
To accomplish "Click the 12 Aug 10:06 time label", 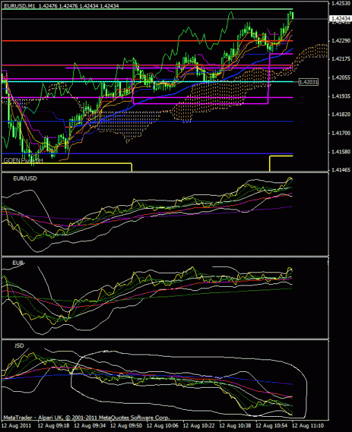I will pyautogui.click(x=162, y=426).
